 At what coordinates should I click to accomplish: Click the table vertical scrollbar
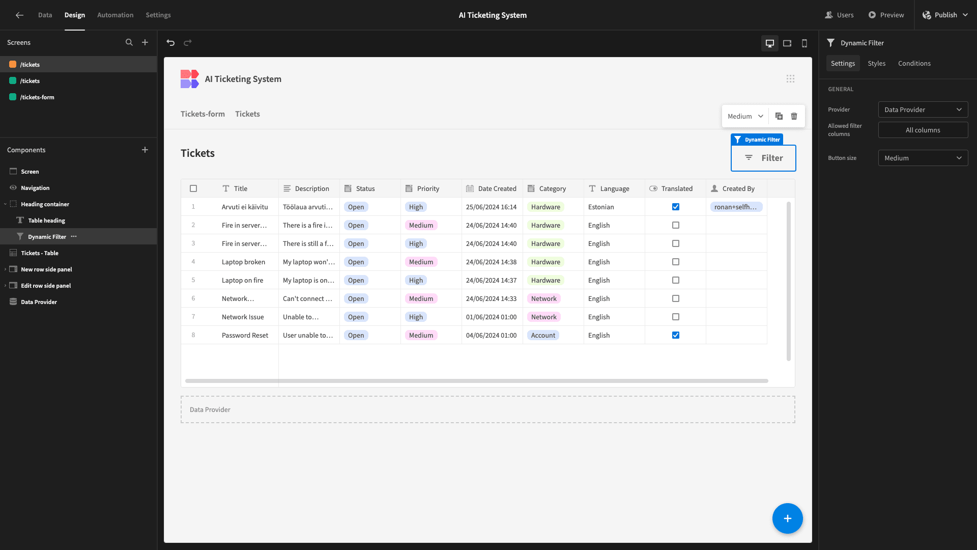(789, 281)
